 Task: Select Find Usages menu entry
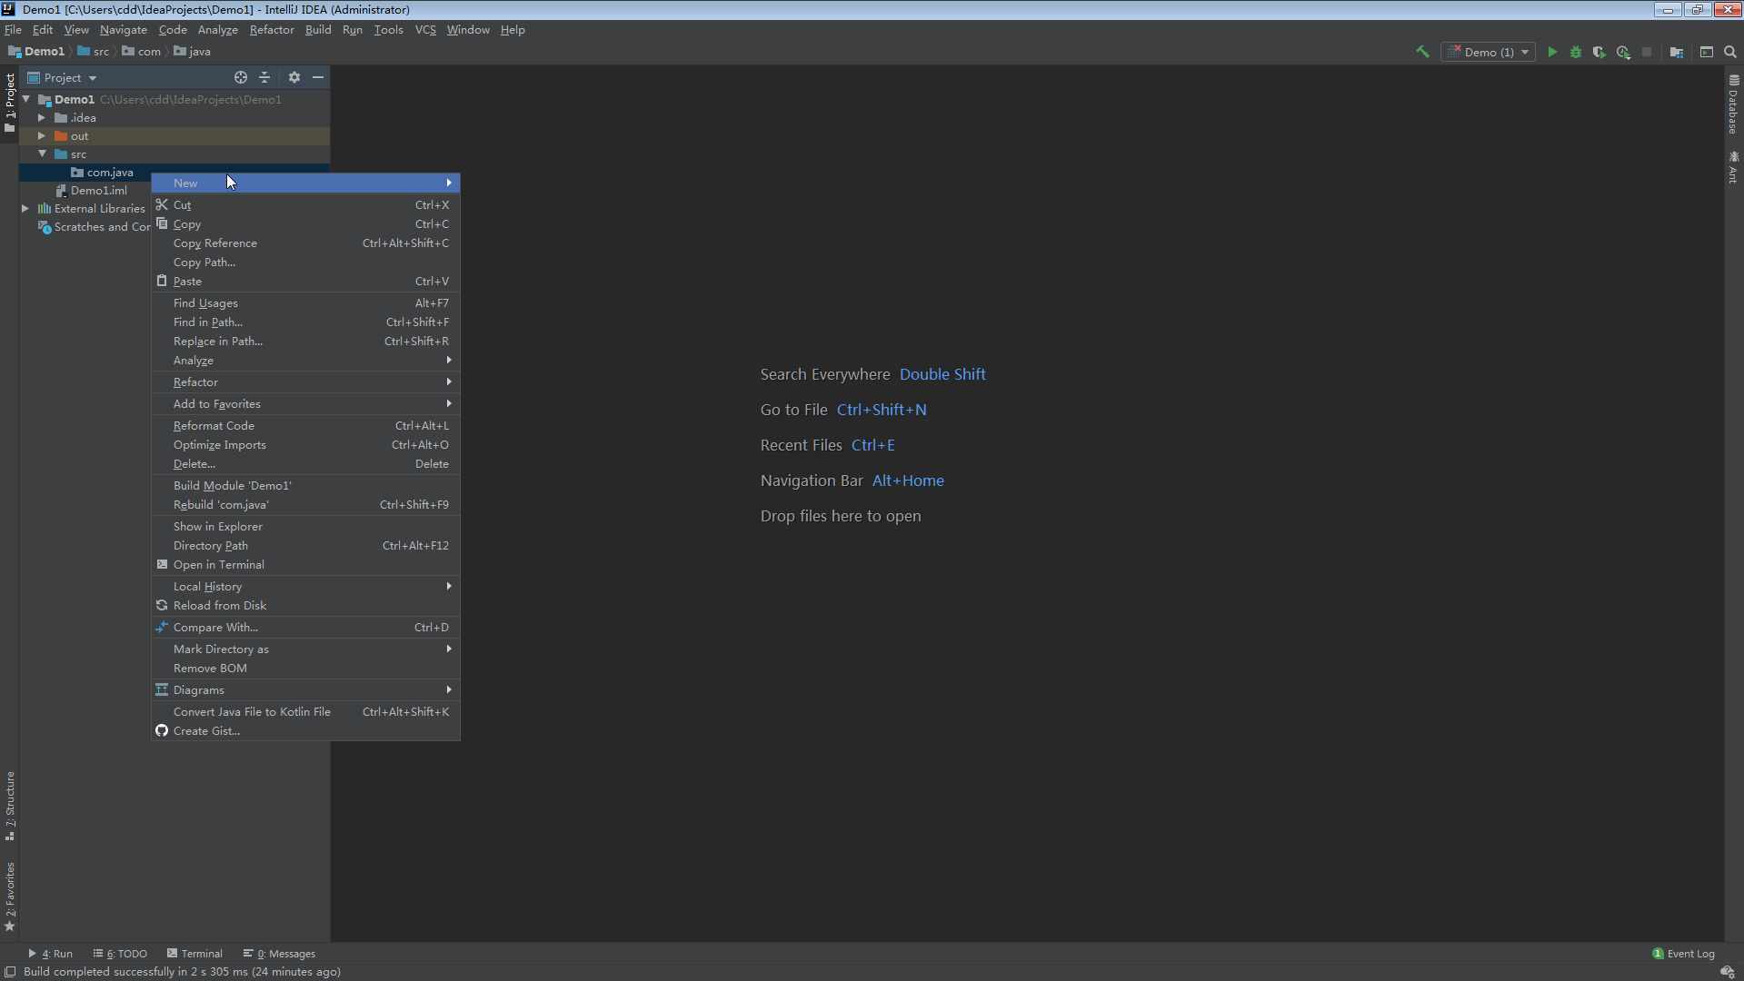[x=305, y=302]
